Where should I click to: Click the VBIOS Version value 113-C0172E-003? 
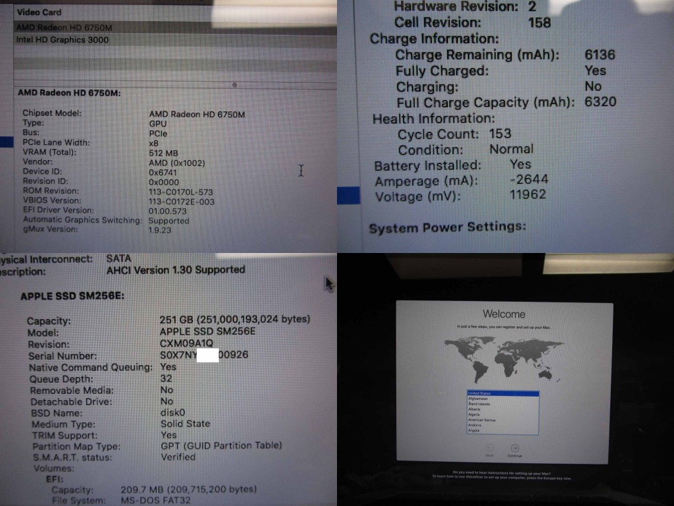click(182, 202)
